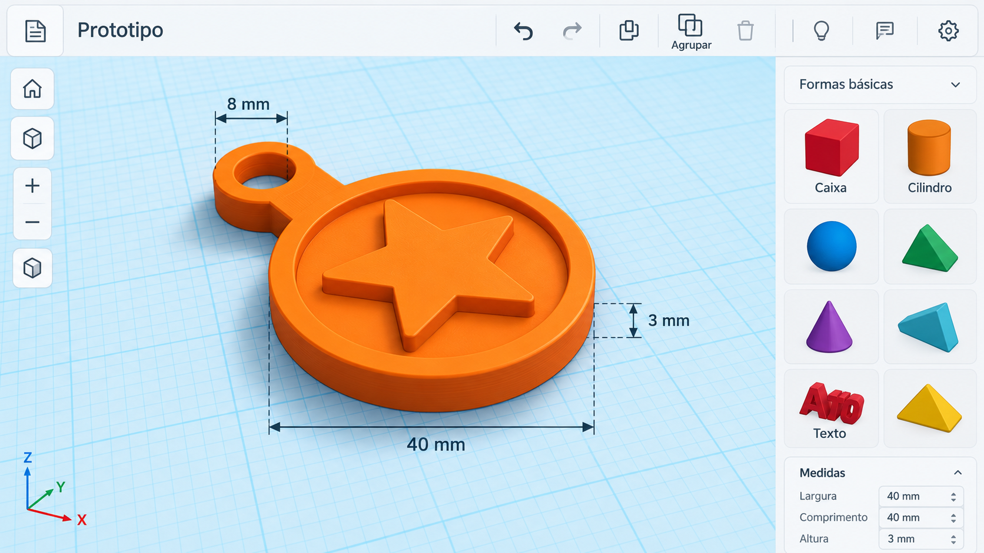Duplicate the selection with the copy icon
This screenshot has height=553, width=984.
click(x=629, y=31)
